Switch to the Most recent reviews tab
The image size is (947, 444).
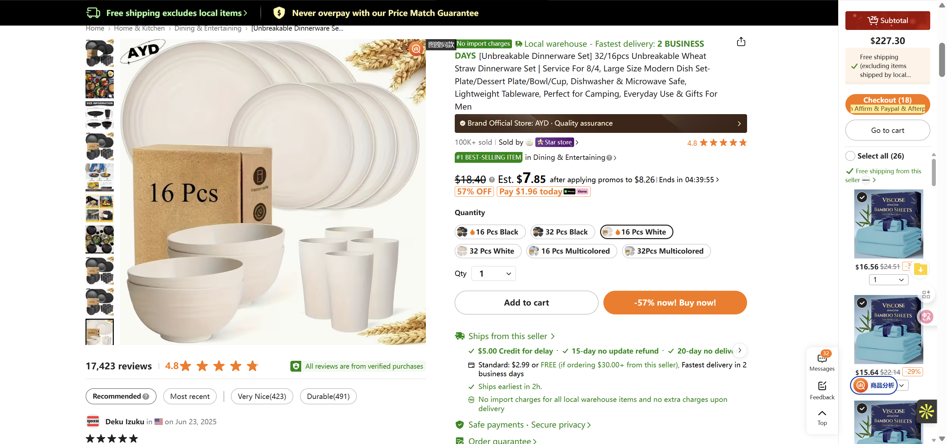[x=190, y=396]
